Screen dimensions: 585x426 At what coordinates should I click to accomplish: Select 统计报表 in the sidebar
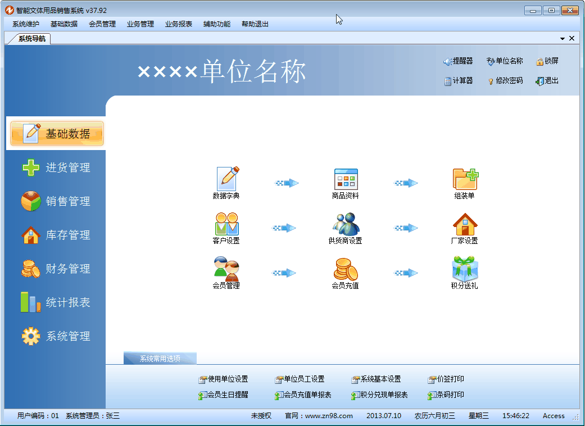[x=56, y=302]
